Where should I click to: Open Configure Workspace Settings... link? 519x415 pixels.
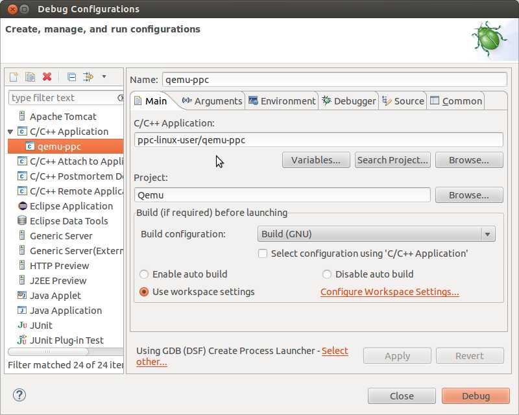tap(390, 292)
